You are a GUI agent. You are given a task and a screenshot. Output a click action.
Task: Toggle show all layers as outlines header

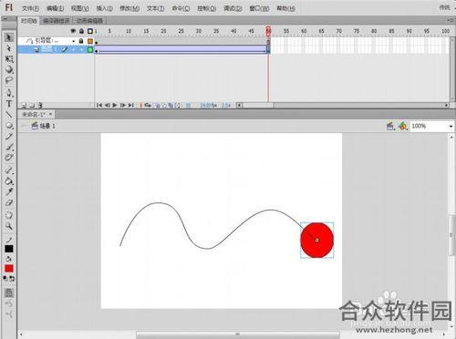tap(90, 31)
